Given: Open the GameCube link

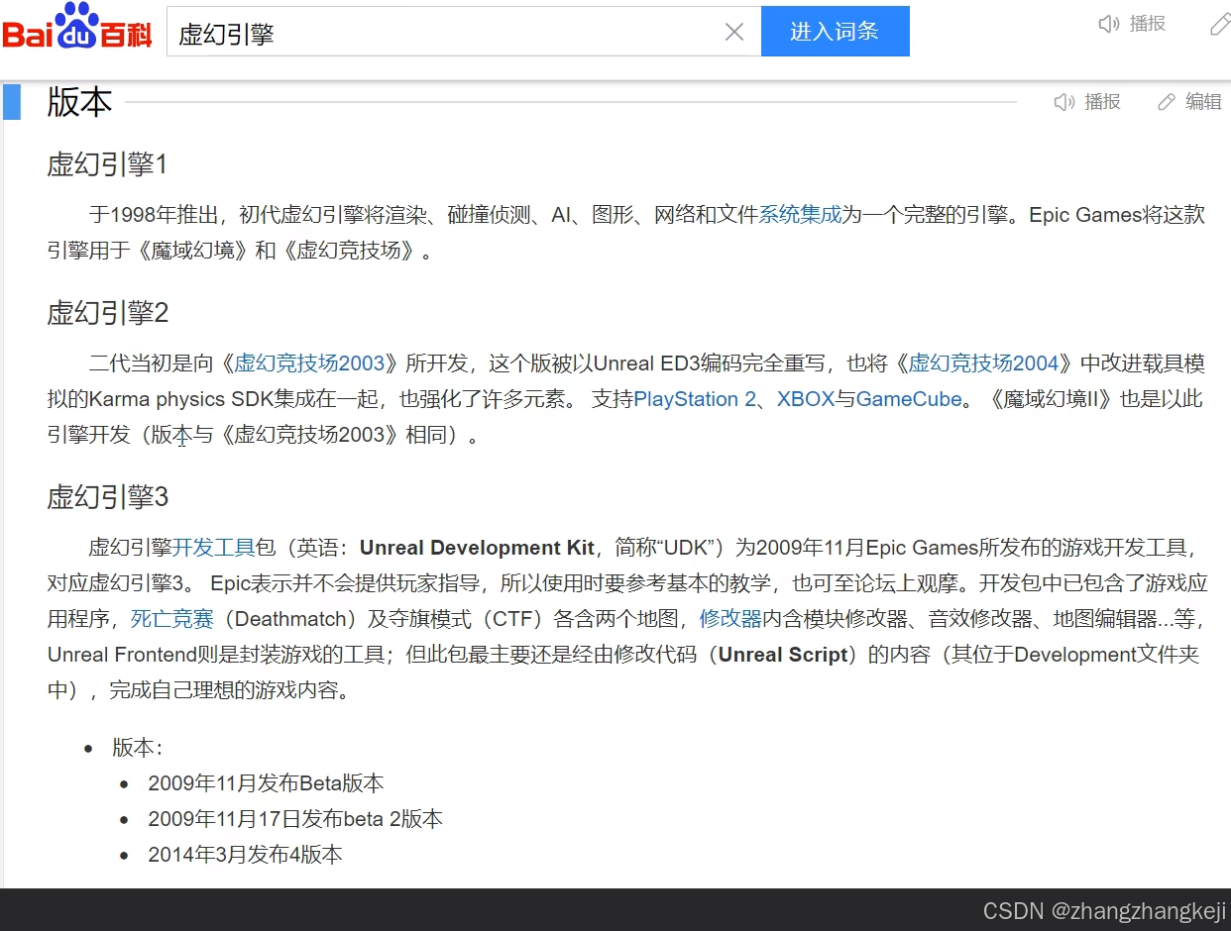Looking at the screenshot, I should [x=909, y=400].
